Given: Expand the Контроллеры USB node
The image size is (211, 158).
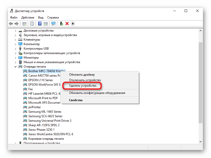Looking at the screenshot, I should click(x=16, y=49).
